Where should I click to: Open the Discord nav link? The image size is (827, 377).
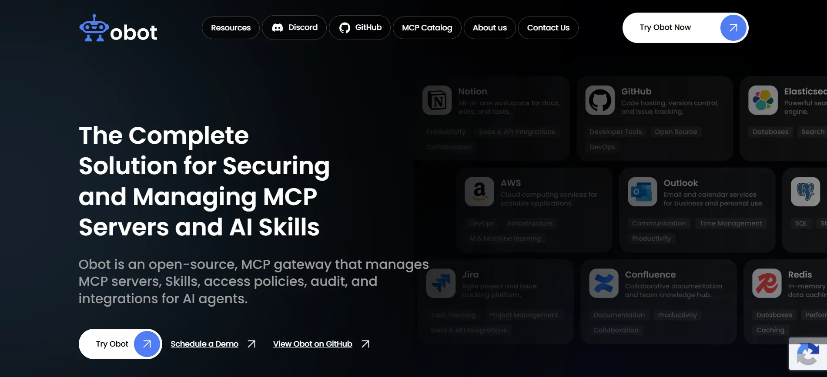(294, 28)
